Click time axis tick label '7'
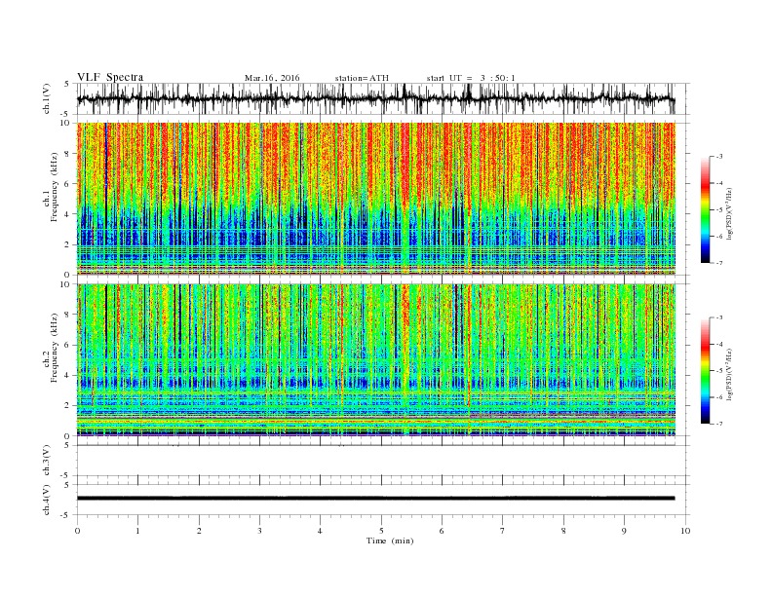The width and height of the screenshot is (772, 596). [503, 531]
